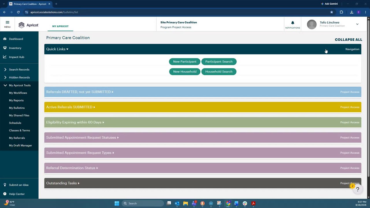Collapse the Quick Links section
The width and height of the screenshot is (370, 208).
tap(57, 49)
